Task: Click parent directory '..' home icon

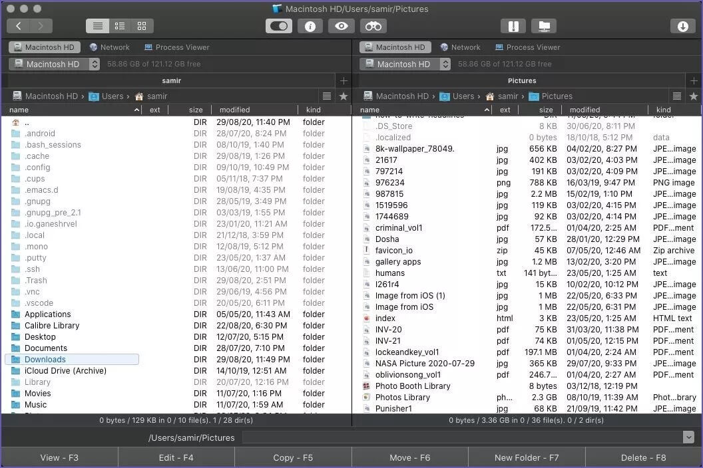Action: (16, 122)
